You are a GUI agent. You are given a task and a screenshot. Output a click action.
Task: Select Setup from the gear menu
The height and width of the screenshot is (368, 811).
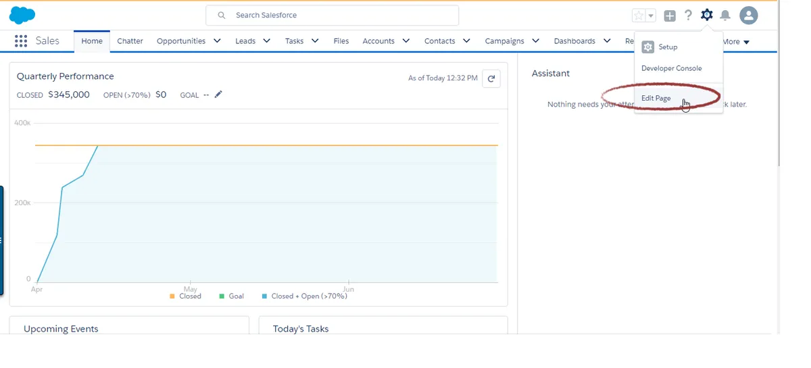[x=679, y=47]
